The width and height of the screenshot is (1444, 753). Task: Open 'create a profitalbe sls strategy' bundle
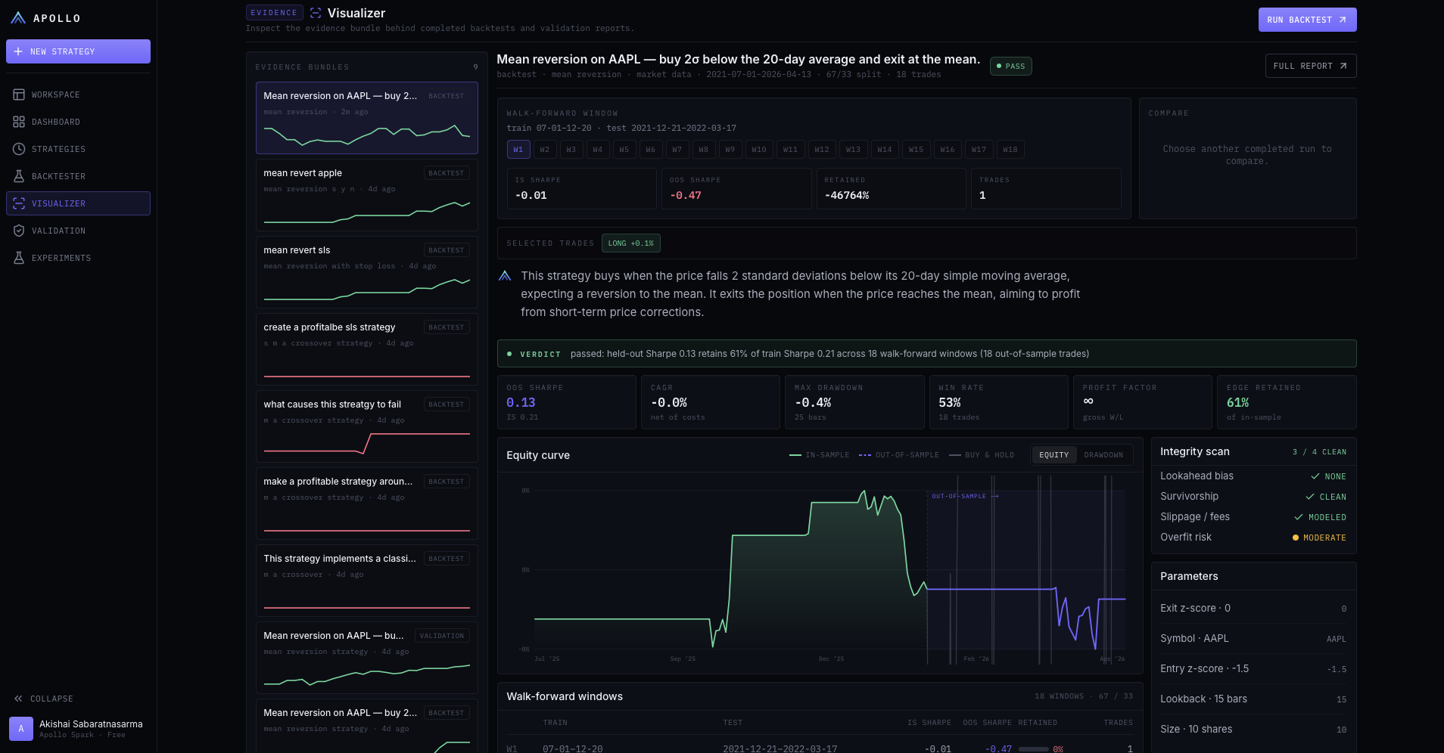pos(366,349)
